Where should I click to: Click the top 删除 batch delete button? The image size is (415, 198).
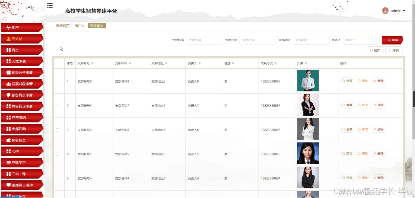pyautogui.click(x=375, y=50)
